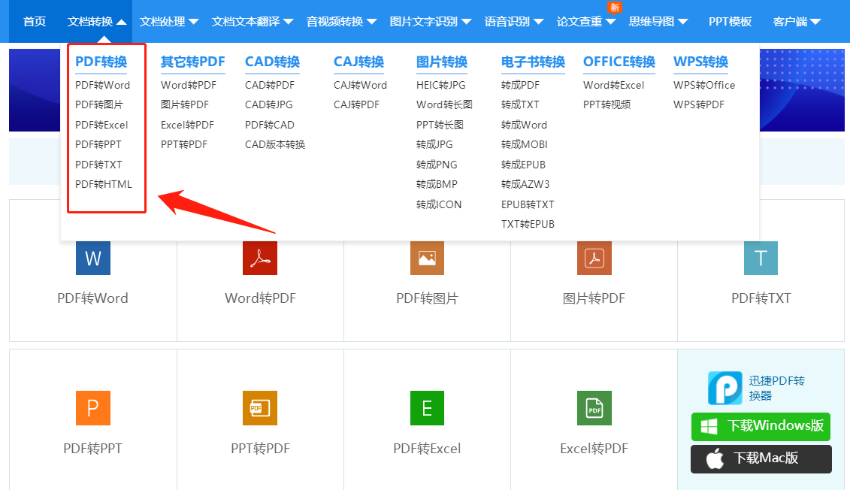The width and height of the screenshot is (850, 490).
Task: Click the Word转PDF red icon
Action: pyautogui.click(x=259, y=258)
